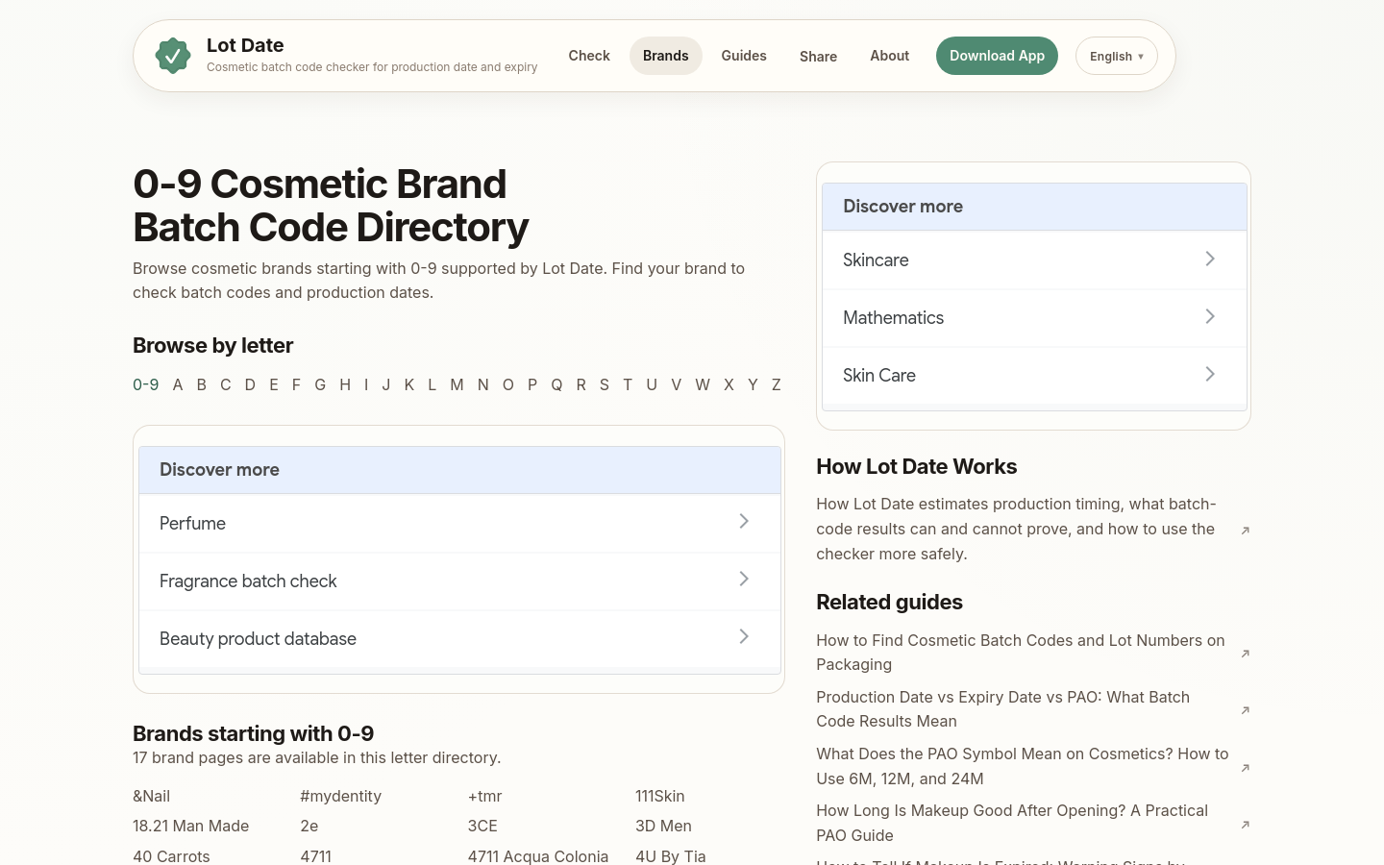
Task: Browse brands by letter J
Action: pyautogui.click(x=386, y=384)
